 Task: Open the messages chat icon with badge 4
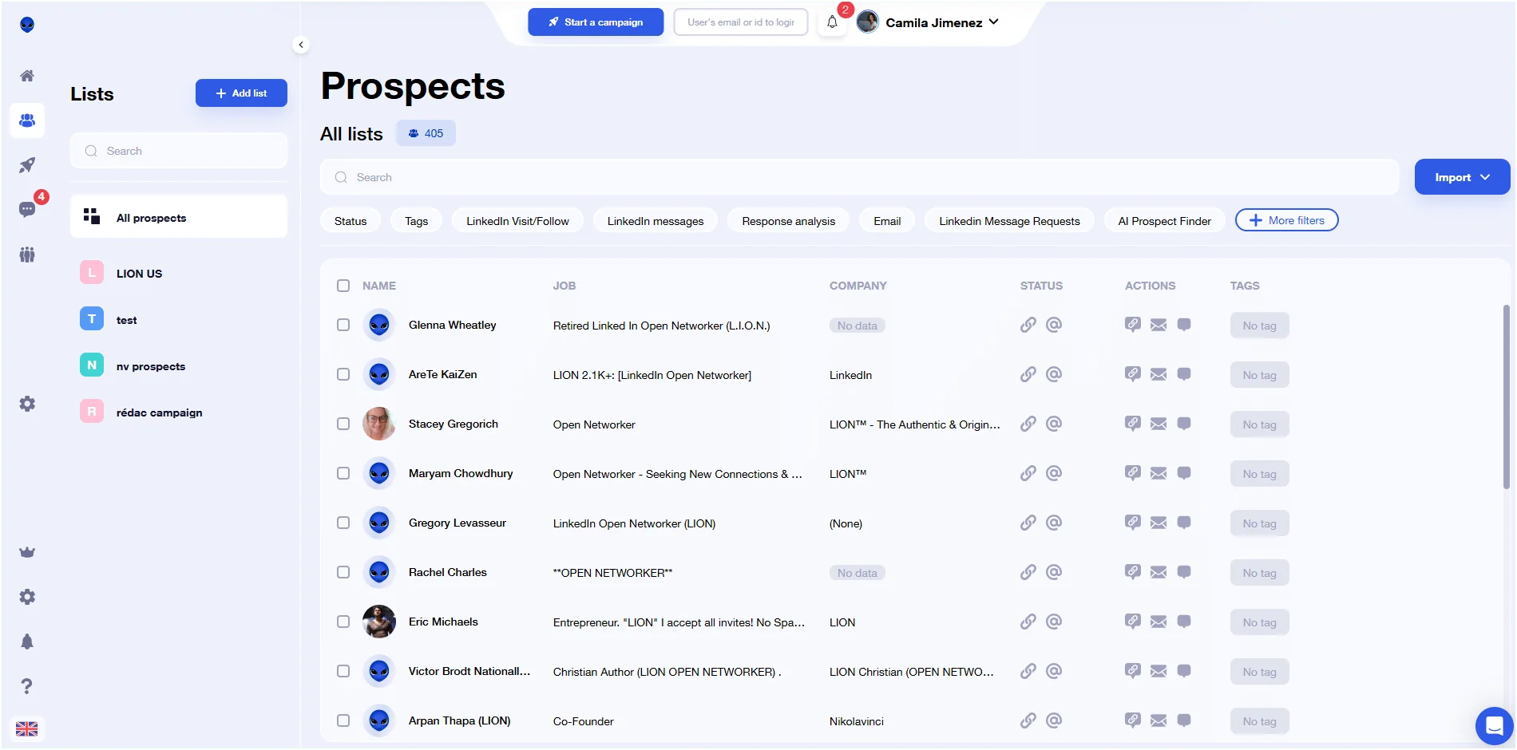(27, 209)
